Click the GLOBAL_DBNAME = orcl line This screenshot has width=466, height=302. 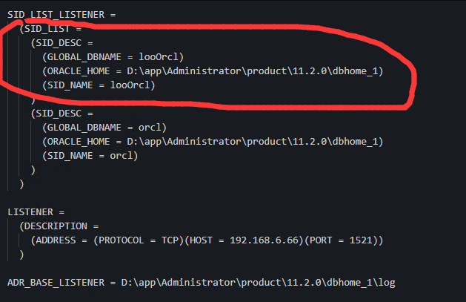click(104, 128)
